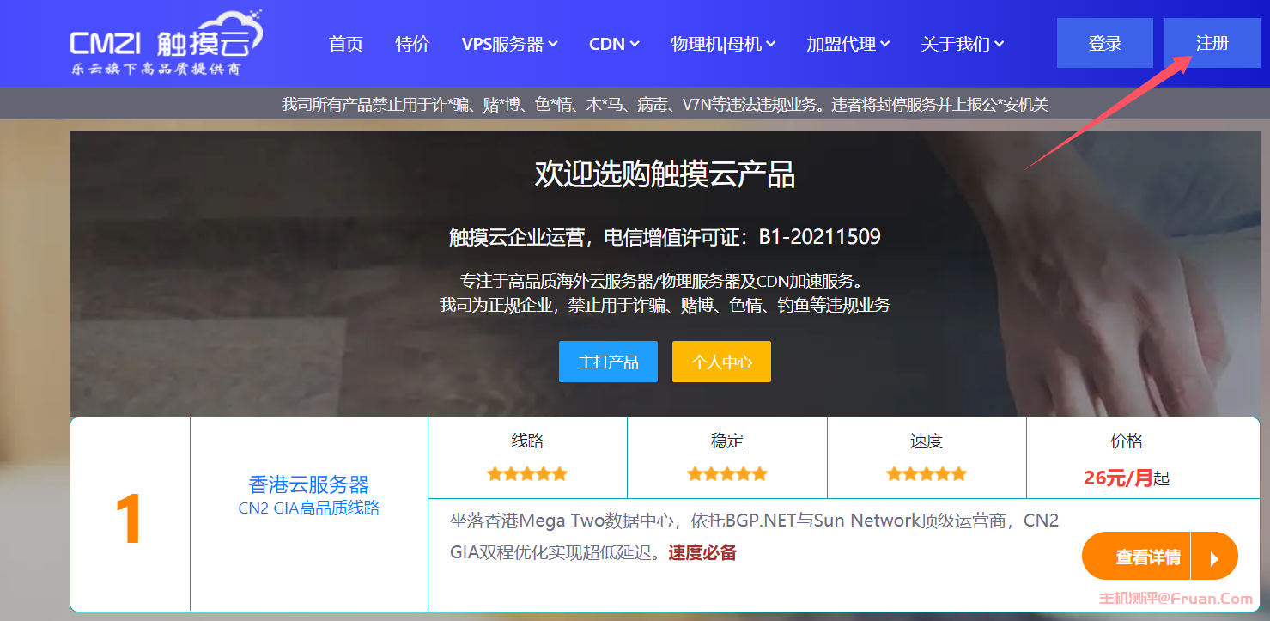Expand the 加盟代理 dropdown menu
The height and width of the screenshot is (621, 1270).
[848, 44]
